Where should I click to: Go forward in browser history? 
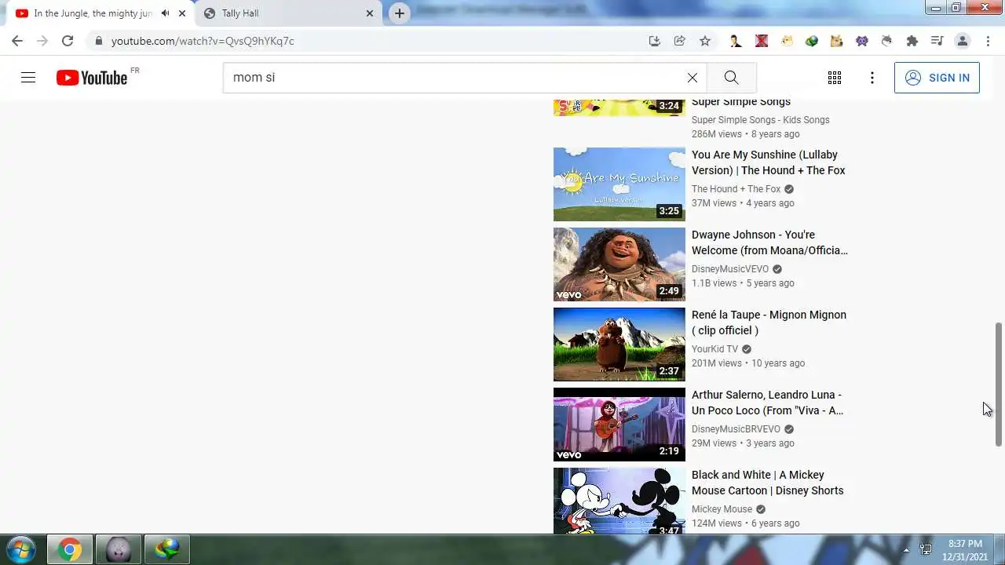tap(42, 41)
